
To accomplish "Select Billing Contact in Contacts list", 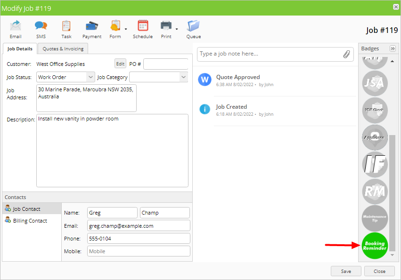I will [32, 221].
